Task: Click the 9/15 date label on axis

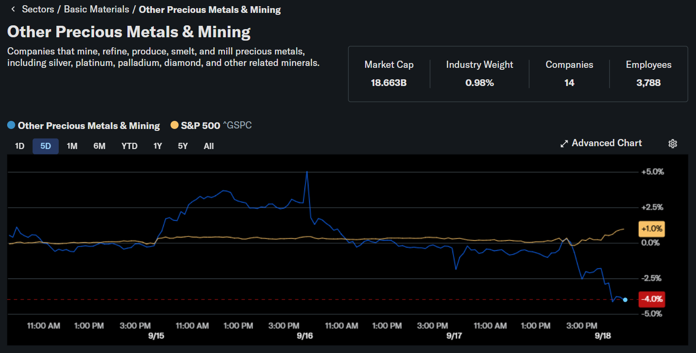Action: [x=156, y=336]
